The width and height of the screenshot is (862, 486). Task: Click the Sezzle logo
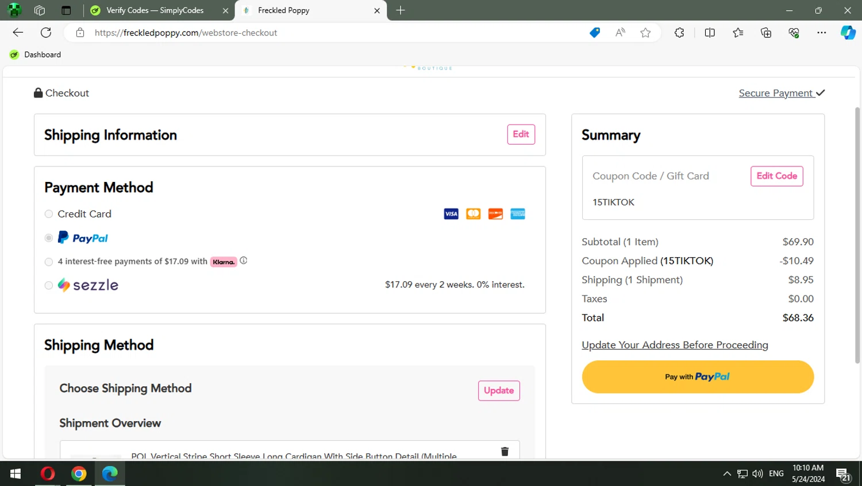[x=88, y=285]
